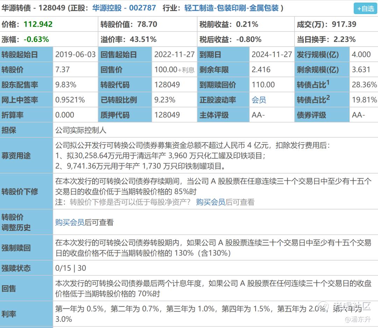The width and height of the screenshot is (378, 328).
Task: Open 购买会员 link in 转股价调整历史 row
Action: coord(70,222)
